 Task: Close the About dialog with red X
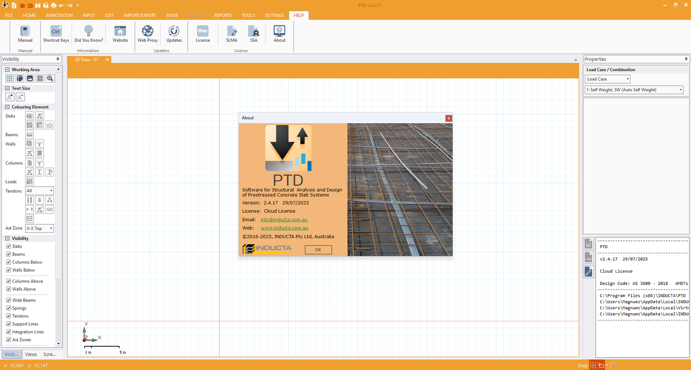point(449,118)
